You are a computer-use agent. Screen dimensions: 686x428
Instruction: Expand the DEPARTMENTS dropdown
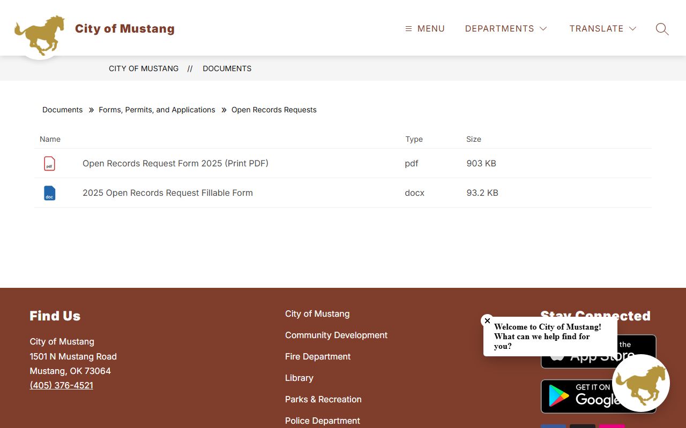click(x=506, y=29)
